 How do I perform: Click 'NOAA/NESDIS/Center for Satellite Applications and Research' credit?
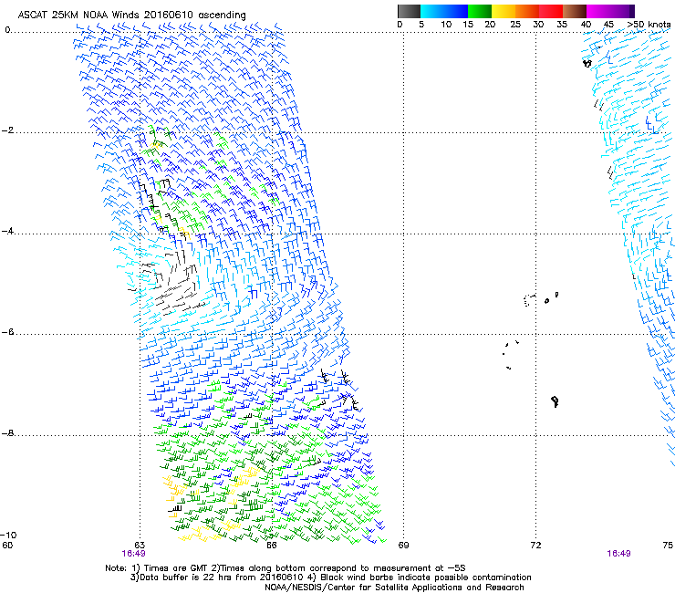click(394, 588)
